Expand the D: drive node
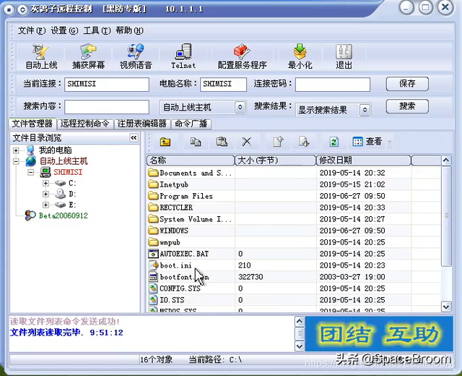This screenshot has height=376, width=462. tap(45, 195)
